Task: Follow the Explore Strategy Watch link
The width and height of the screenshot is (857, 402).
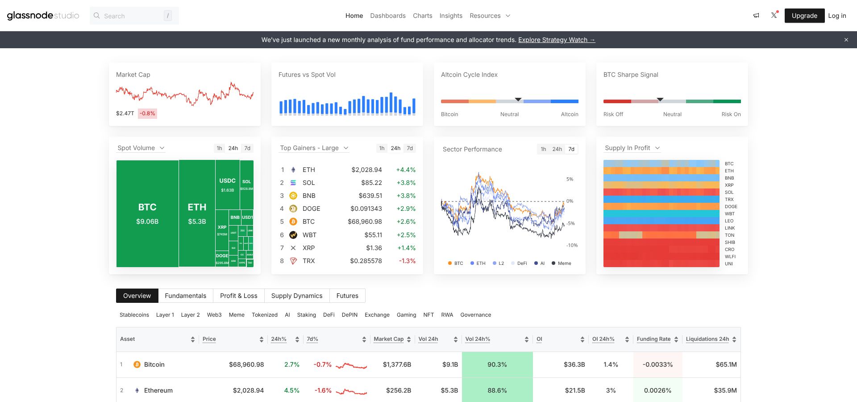Action: (556, 40)
